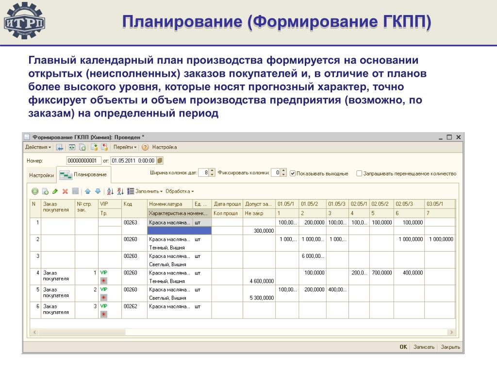Click the find-in-list icon next to Действия
Viewport: 497px width, 373px height.
[x=59, y=147]
